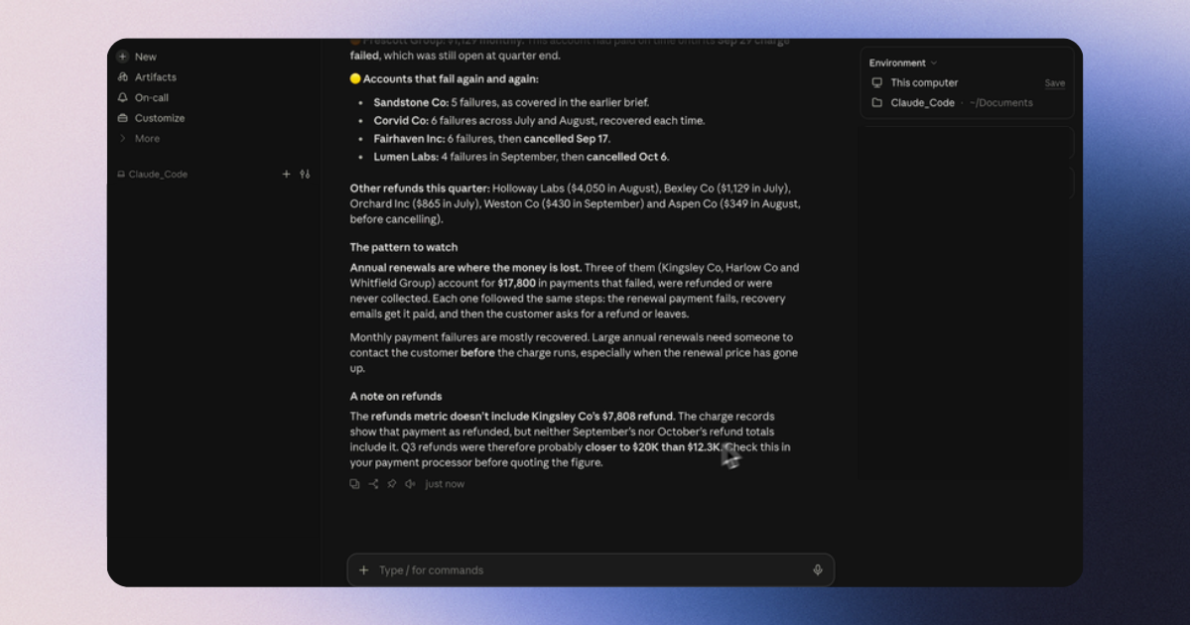
Task: Share the response with the share icon
Action: pyautogui.click(x=373, y=484)
